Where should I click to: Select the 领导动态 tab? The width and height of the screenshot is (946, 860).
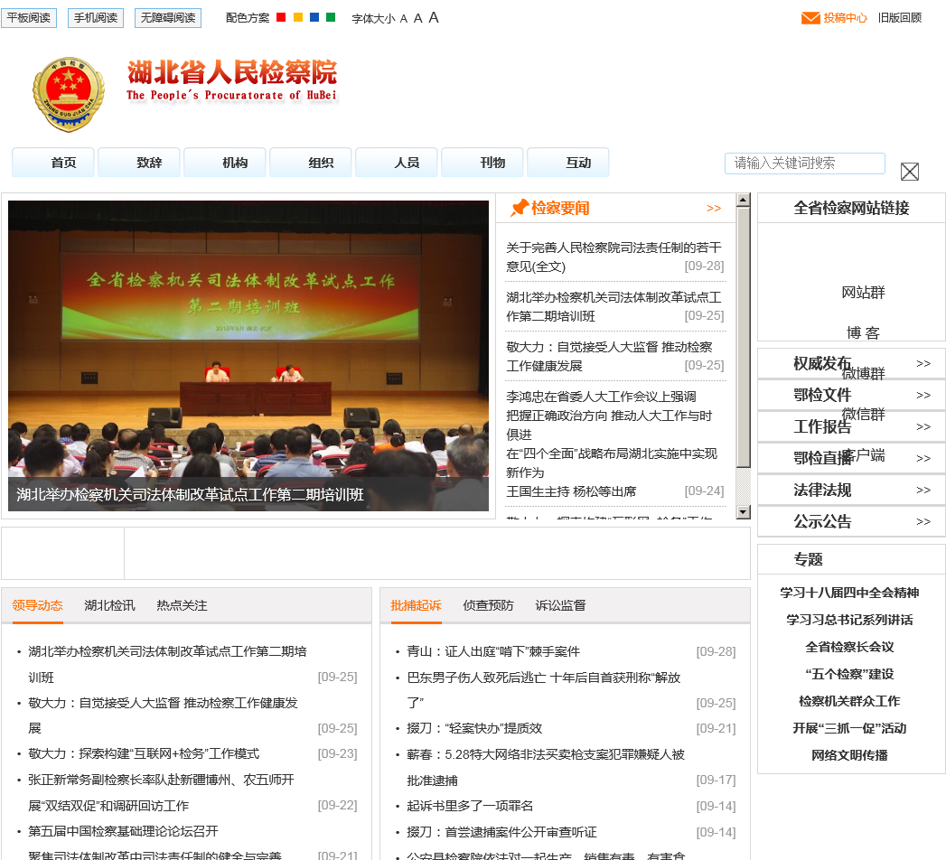(x=37, y=605)
